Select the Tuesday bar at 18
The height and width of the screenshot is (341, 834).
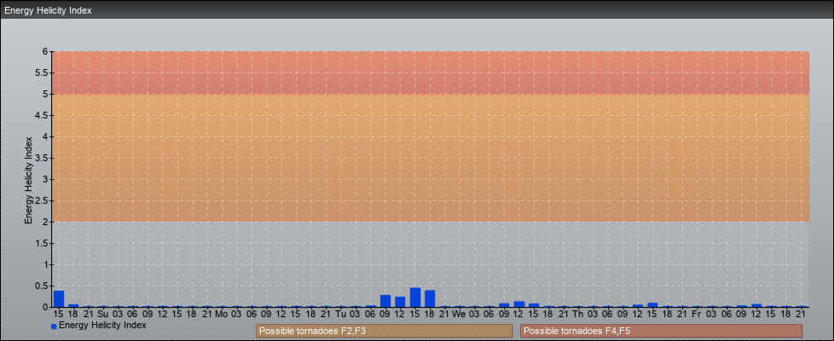(x=431, y=298)
